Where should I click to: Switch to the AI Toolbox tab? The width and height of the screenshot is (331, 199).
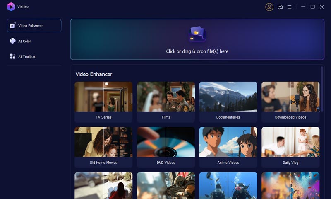pos(34,56)
